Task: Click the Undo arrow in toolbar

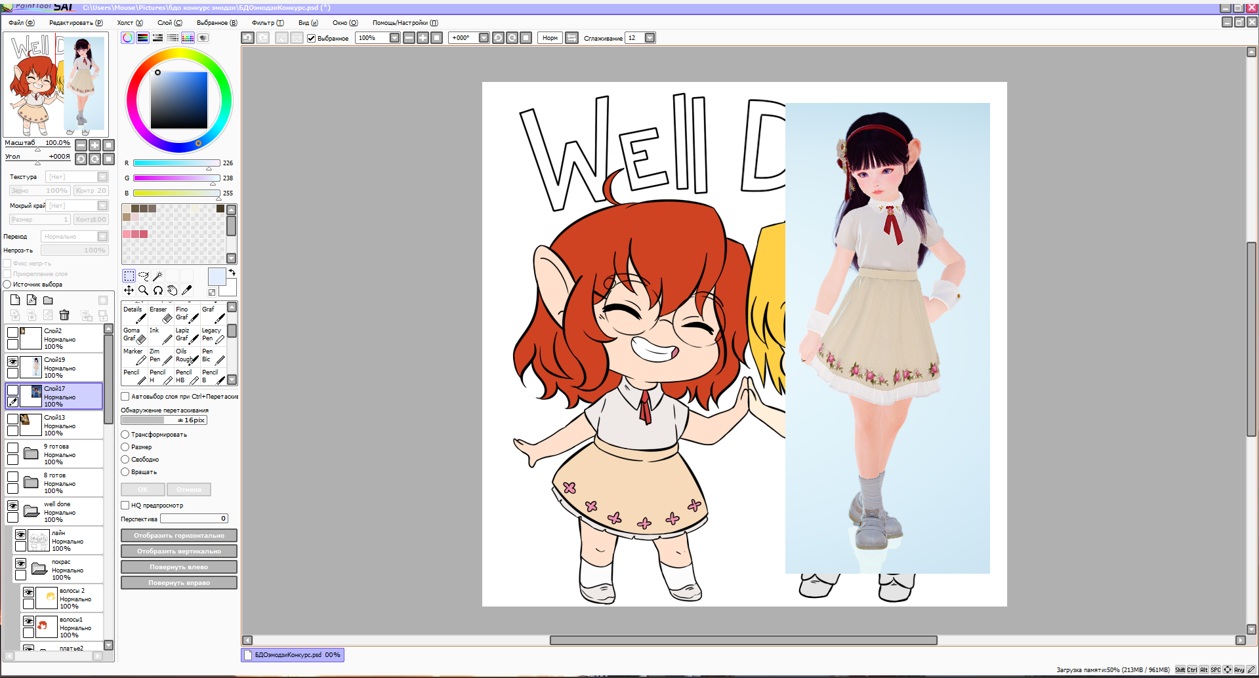Action: point(247,38)
